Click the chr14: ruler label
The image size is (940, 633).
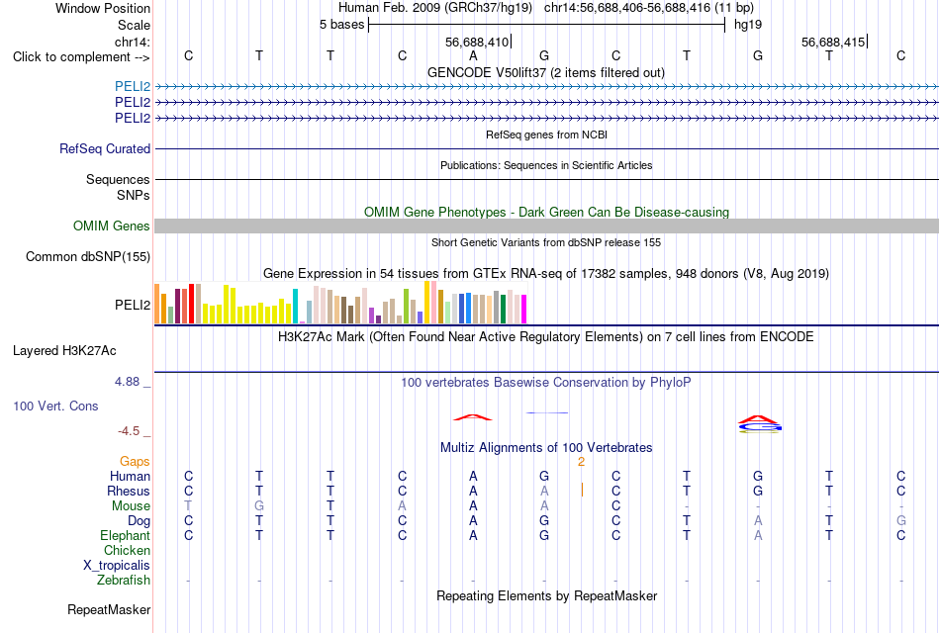click(133, 42)
